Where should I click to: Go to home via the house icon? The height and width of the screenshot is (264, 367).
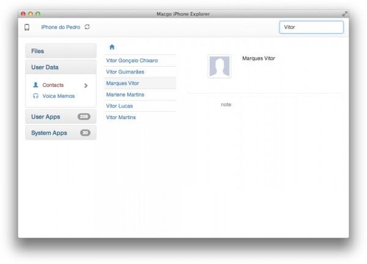[x=112, y=47]
